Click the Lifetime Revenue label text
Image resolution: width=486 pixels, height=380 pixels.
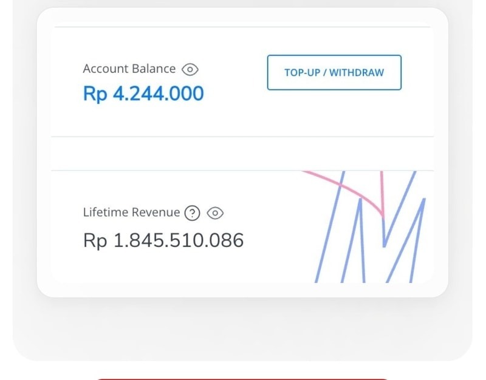(131, 212)
